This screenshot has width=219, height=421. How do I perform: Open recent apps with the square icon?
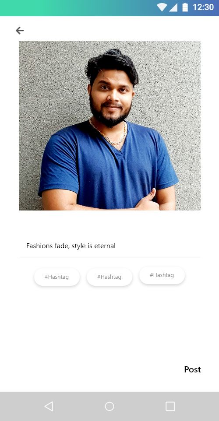[x=170, y=406]
